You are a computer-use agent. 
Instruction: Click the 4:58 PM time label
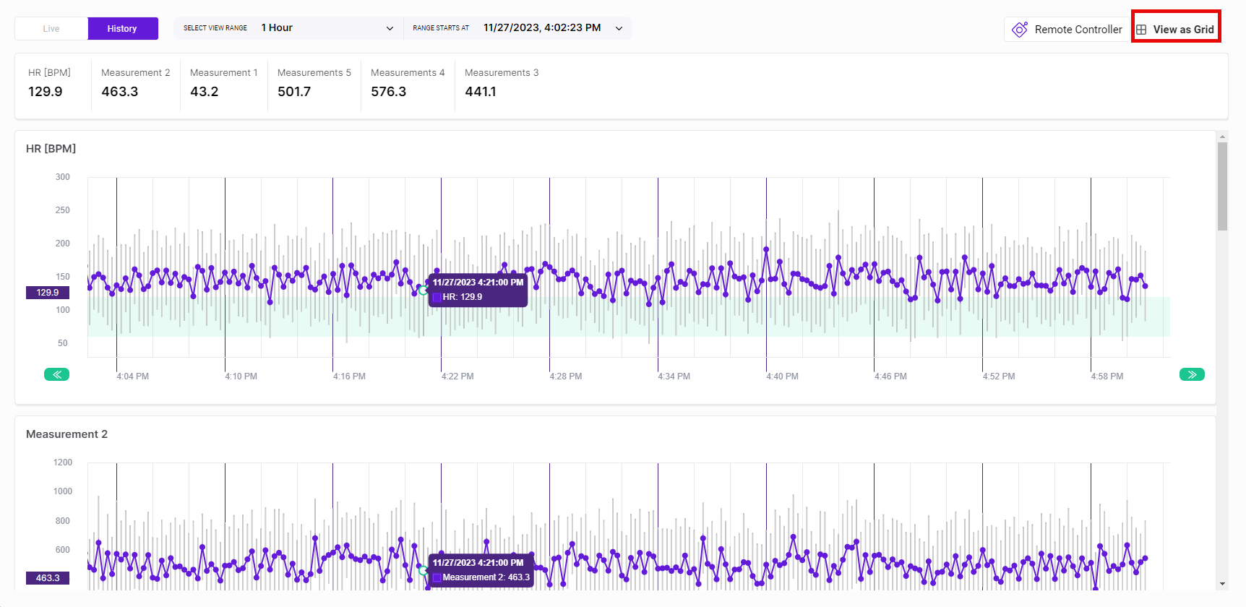pyautogui.click(x=1107, y=376)
